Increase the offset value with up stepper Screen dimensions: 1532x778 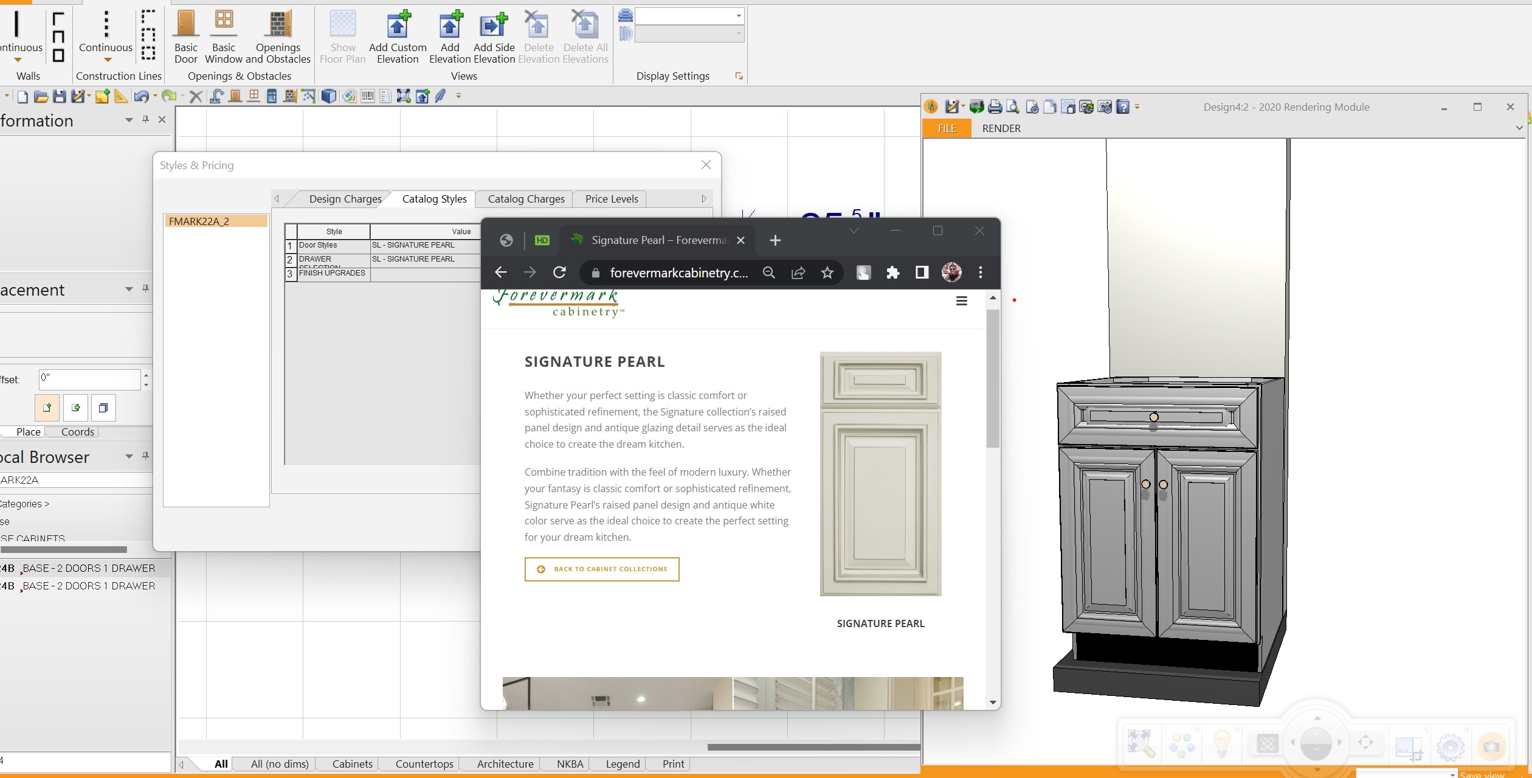pyautogui.click(x=146, y=375)
